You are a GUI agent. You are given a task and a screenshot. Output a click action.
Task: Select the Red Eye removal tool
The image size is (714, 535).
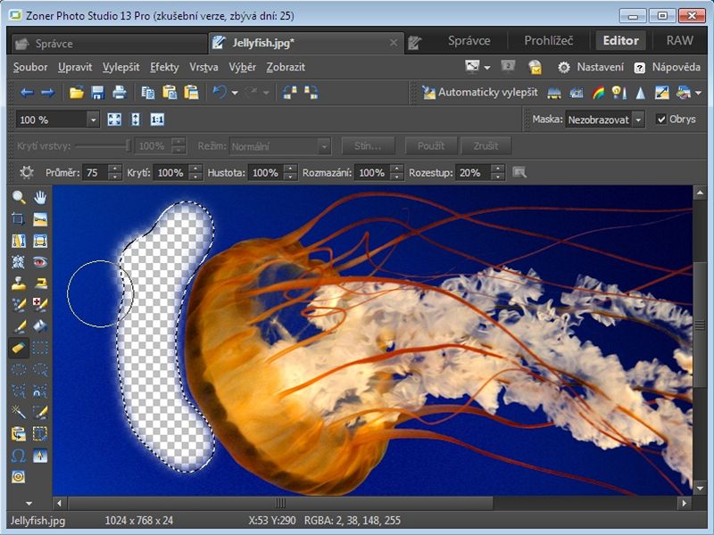tap(40, 262)
